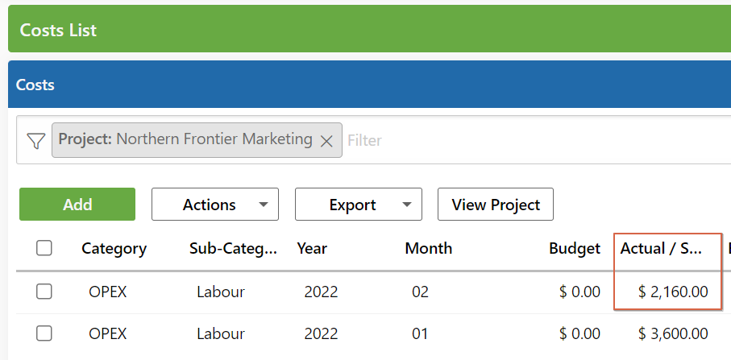
Task: Check the box for 2022 month 02 row
Action: point(44,292)
